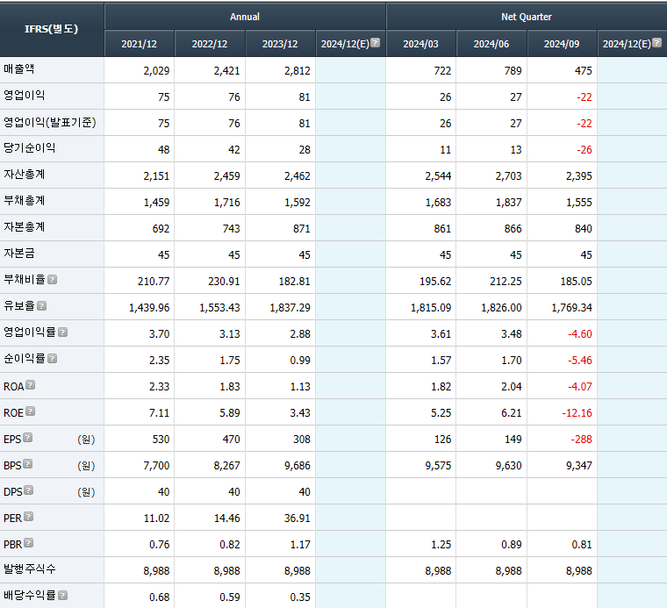Screen dimensions: 667x608
Task: Click help icon on Annual 2024/12(E) column
Action: tap(376, 42)
